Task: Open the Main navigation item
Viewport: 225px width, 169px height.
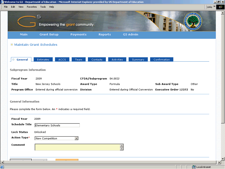Action: click(24, 35)
